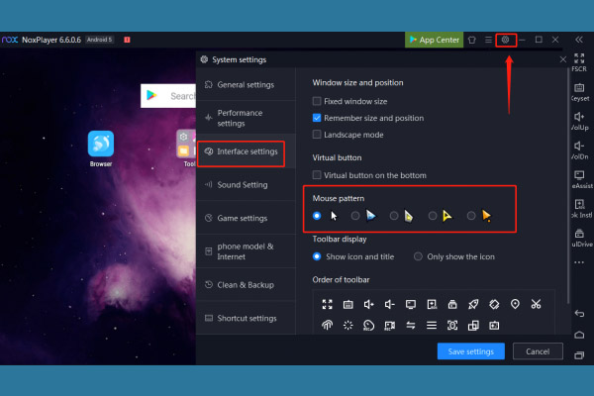
Task: Click the Google Play search bar
Action: click(x=168, y=96)
